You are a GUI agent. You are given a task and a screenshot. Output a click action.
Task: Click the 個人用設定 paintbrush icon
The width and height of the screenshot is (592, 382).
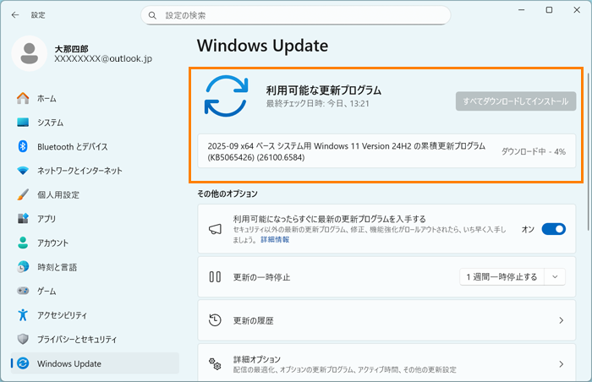pyautogui.click(x=23, y=194)
